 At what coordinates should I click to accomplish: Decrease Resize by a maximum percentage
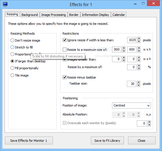click(139, 68)
